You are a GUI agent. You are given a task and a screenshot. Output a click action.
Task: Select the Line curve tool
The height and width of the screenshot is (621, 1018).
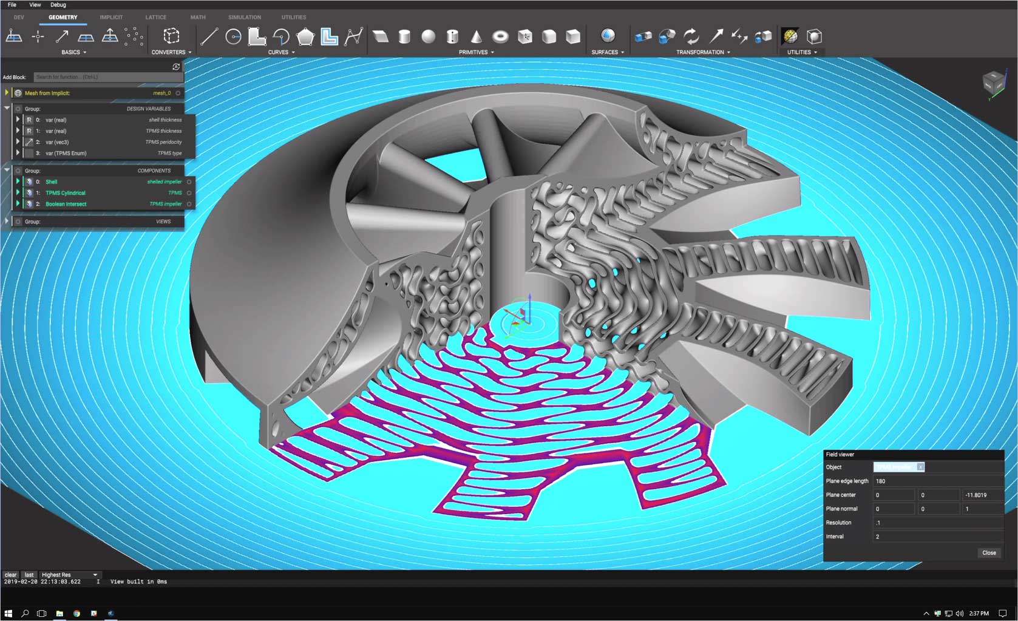coord(209,37)
